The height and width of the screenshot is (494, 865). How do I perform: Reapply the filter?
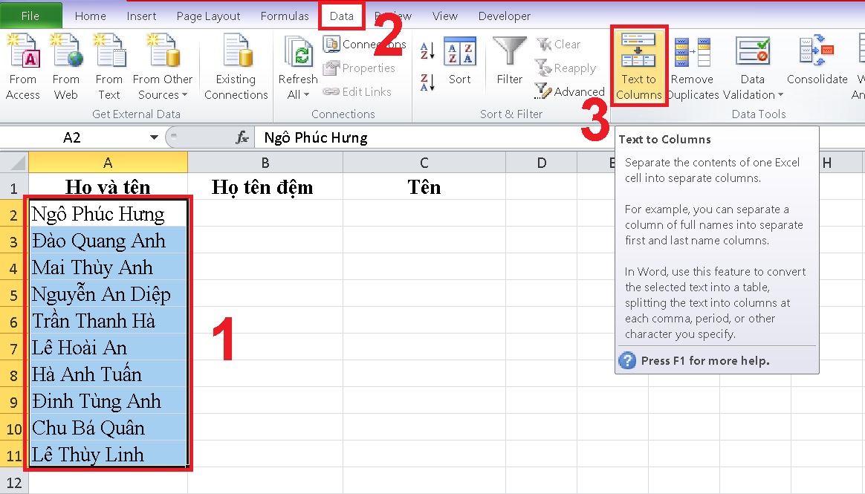point(566,68)
